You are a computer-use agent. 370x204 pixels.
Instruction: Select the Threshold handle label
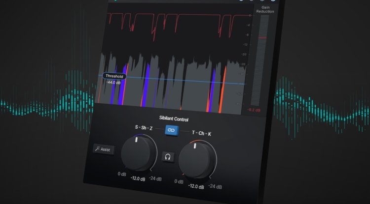tap(114, 76)
